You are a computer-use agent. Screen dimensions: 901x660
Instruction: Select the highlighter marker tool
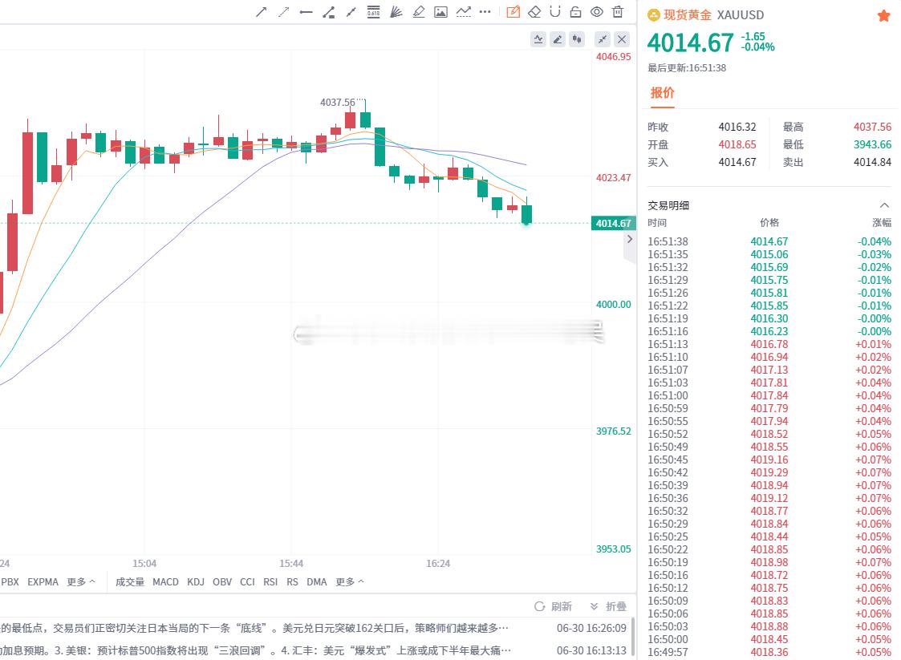418,11
